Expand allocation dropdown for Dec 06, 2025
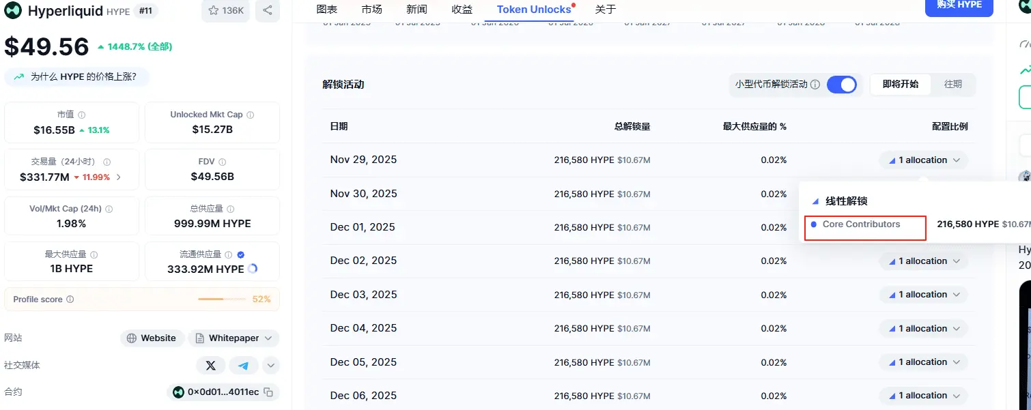The height and width of the screenshot is (410, 1031). [x=923, y=396]
